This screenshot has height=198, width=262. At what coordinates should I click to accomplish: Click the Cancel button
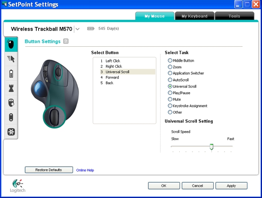point(198,186)
